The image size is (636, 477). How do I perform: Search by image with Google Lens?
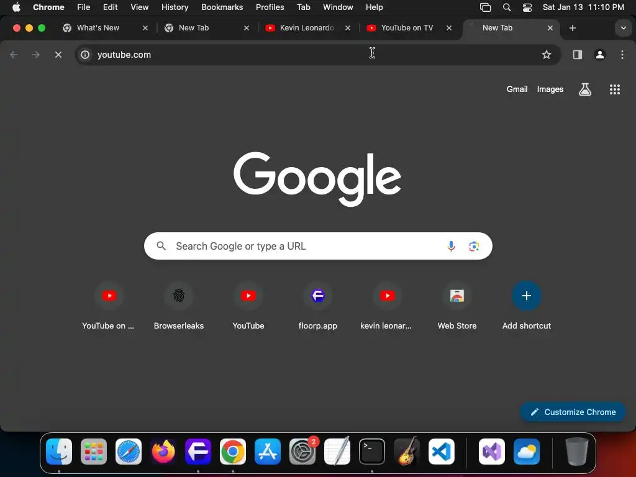(474, 246)
